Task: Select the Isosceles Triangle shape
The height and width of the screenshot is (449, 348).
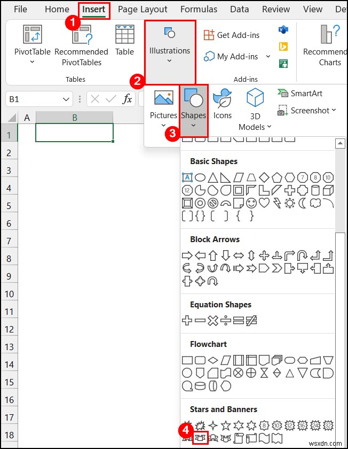Action: tap(213, 177)
